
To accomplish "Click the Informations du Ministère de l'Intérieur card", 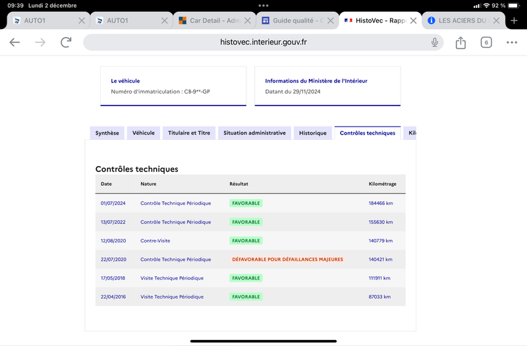I will tap(327, 86).
